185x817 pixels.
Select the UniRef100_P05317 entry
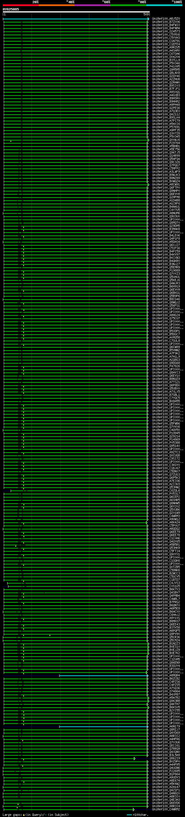coord(166,494)
